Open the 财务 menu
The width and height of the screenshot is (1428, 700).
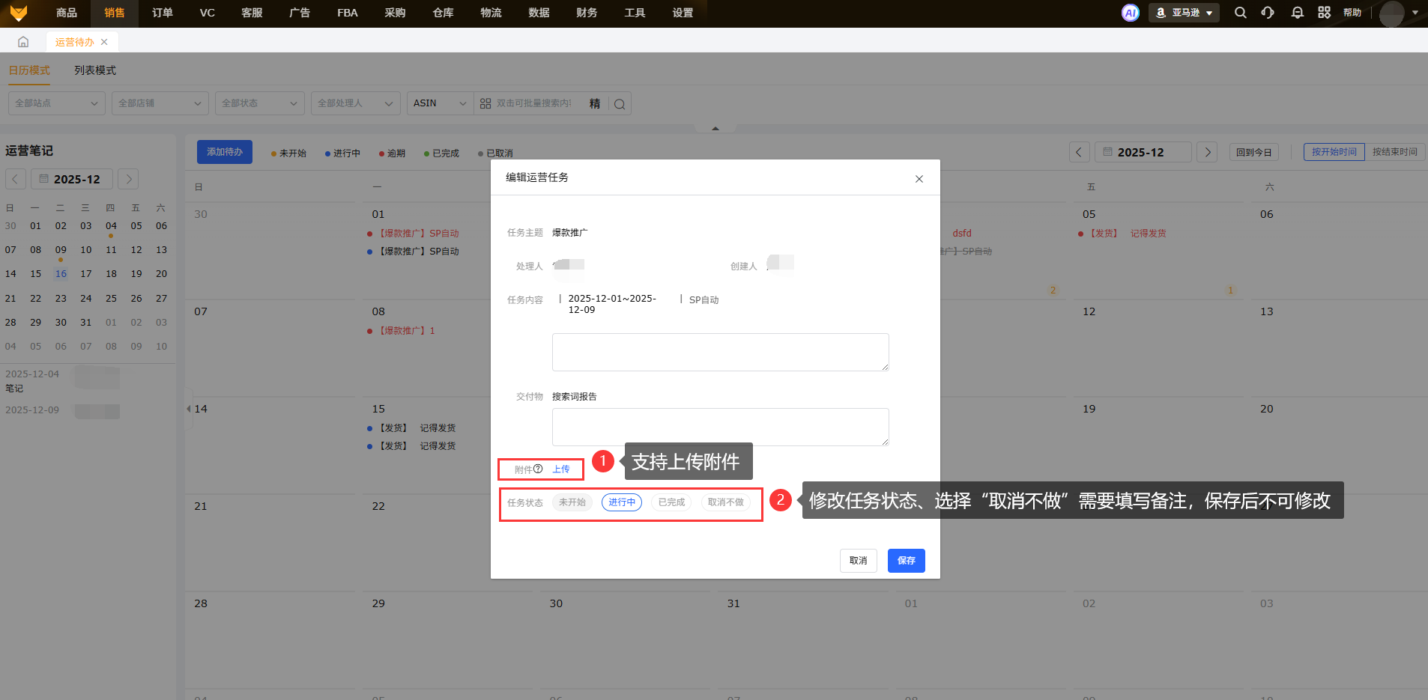pyautogui.click(x=587, y=13)
